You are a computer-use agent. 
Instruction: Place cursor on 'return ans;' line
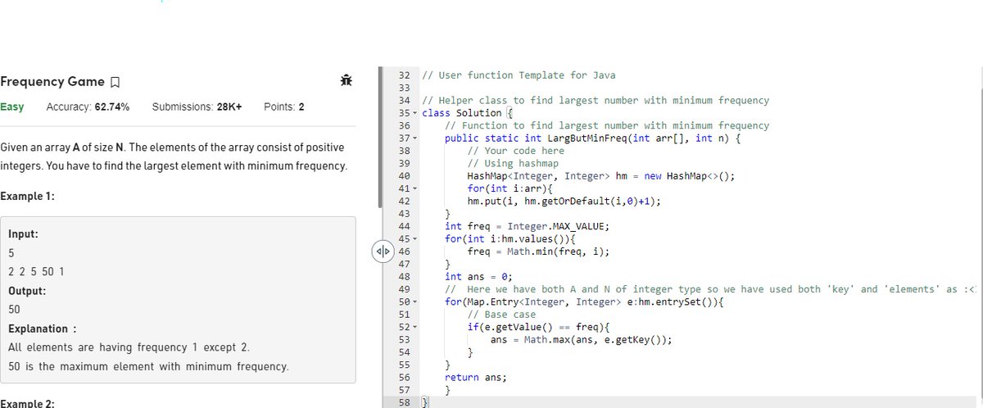476,378
